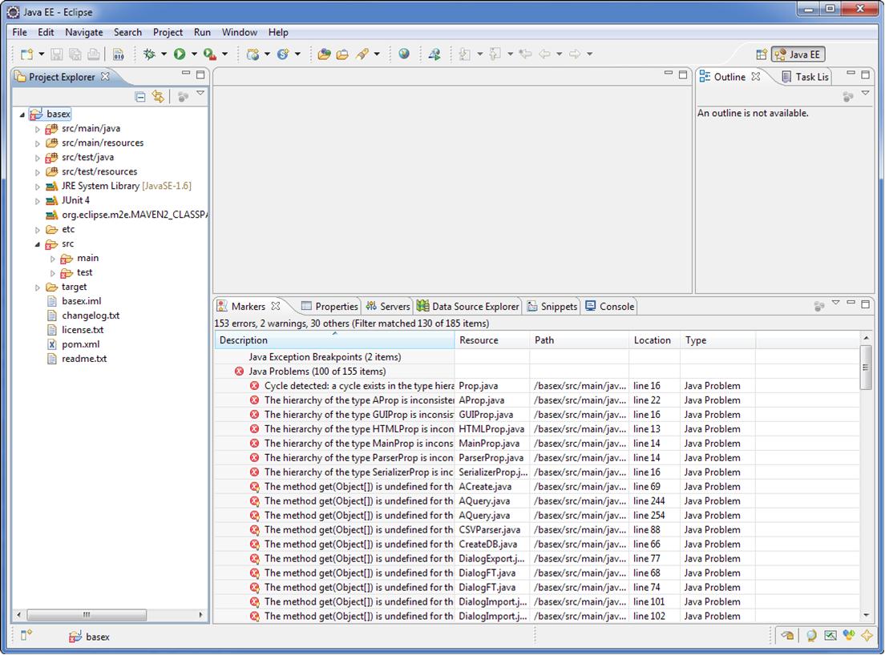This screenshot has height=655, width=885.
Task: Open the Web Browser globe icon
Action: click(403, 54)
